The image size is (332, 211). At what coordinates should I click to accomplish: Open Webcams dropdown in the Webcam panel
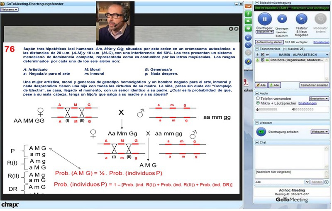(319, 132)
